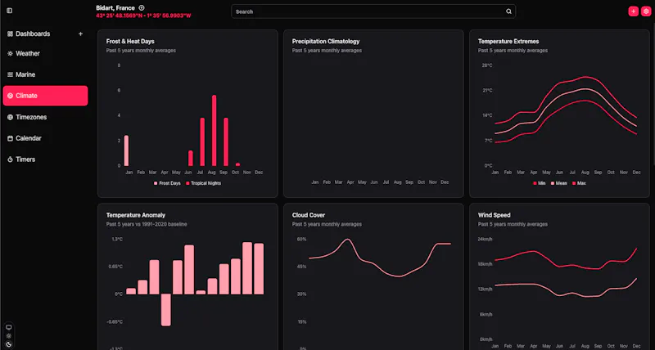Collapse the sidebar with the panel icon
This screenshot has width=655, height=350.
click(x=9, y=11)
